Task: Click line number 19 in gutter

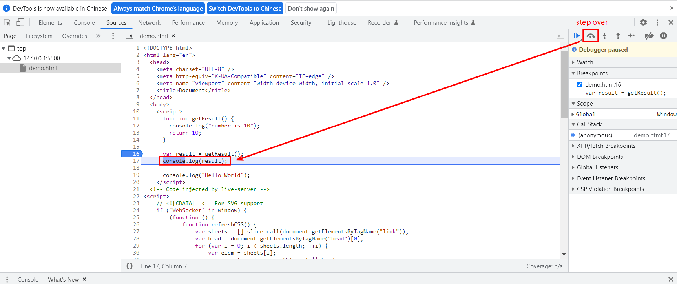Action: pos(136,175)
